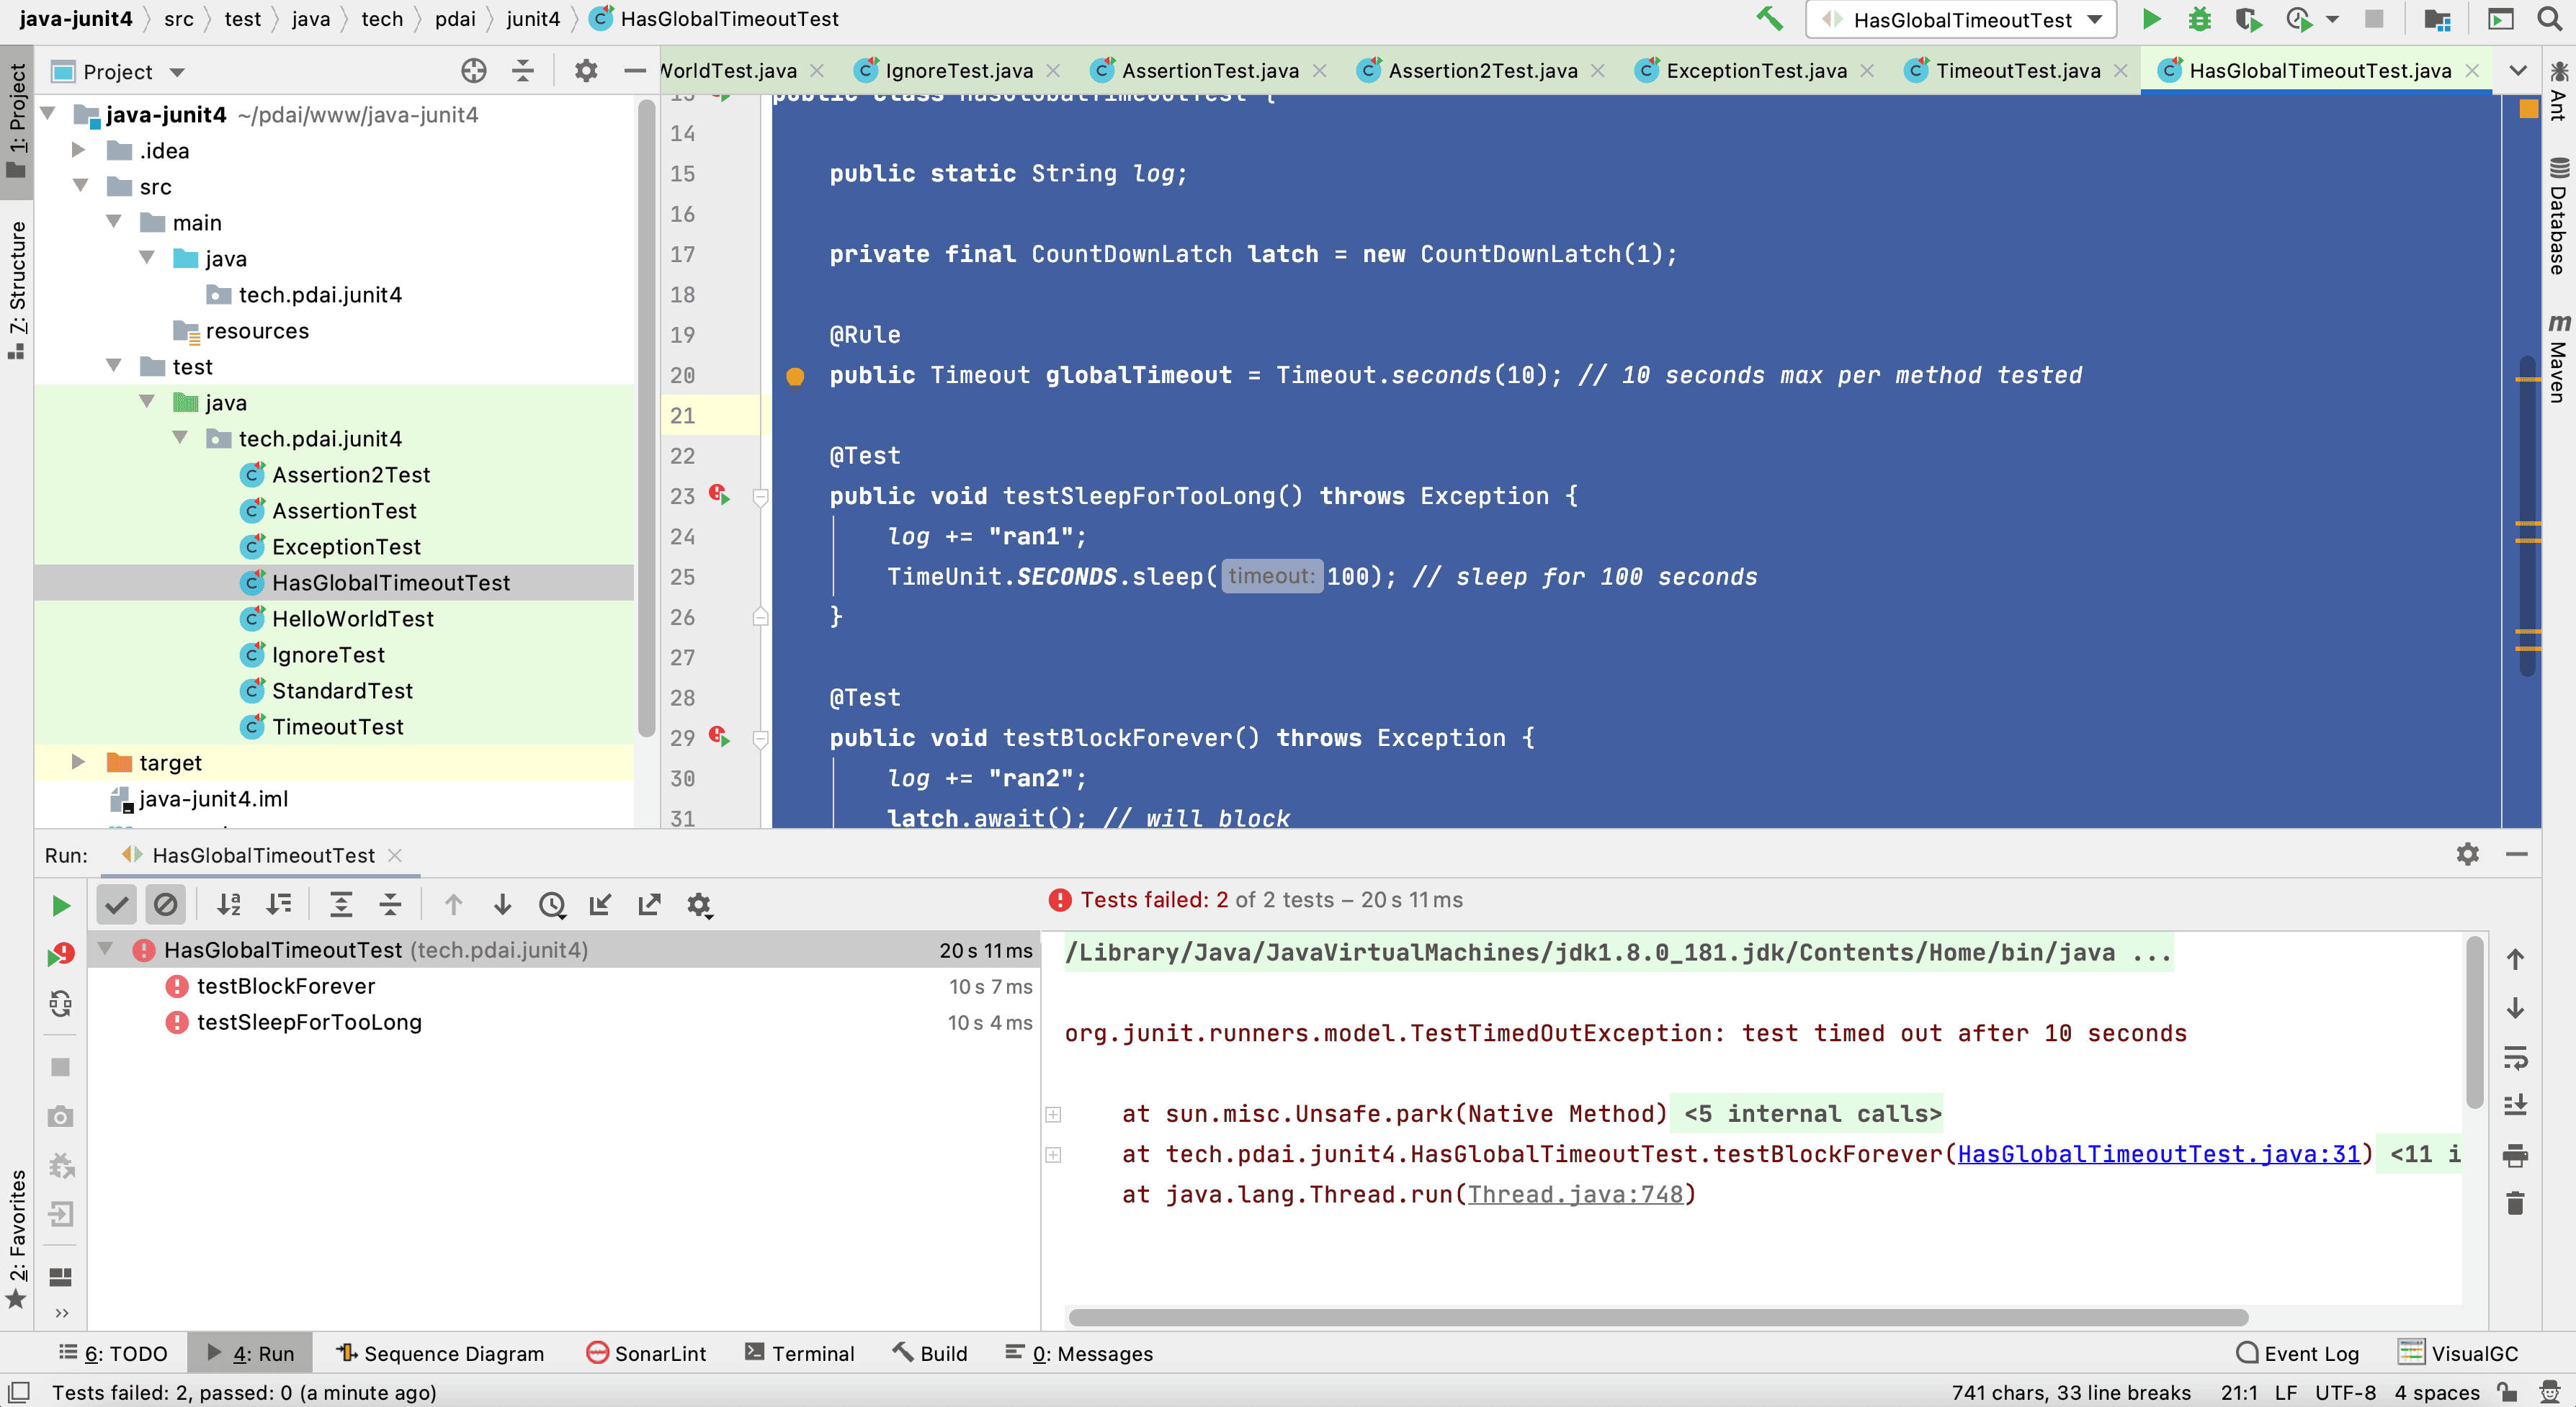
Task: Open the Event Log button
Action: (x=2298, y=1353)
